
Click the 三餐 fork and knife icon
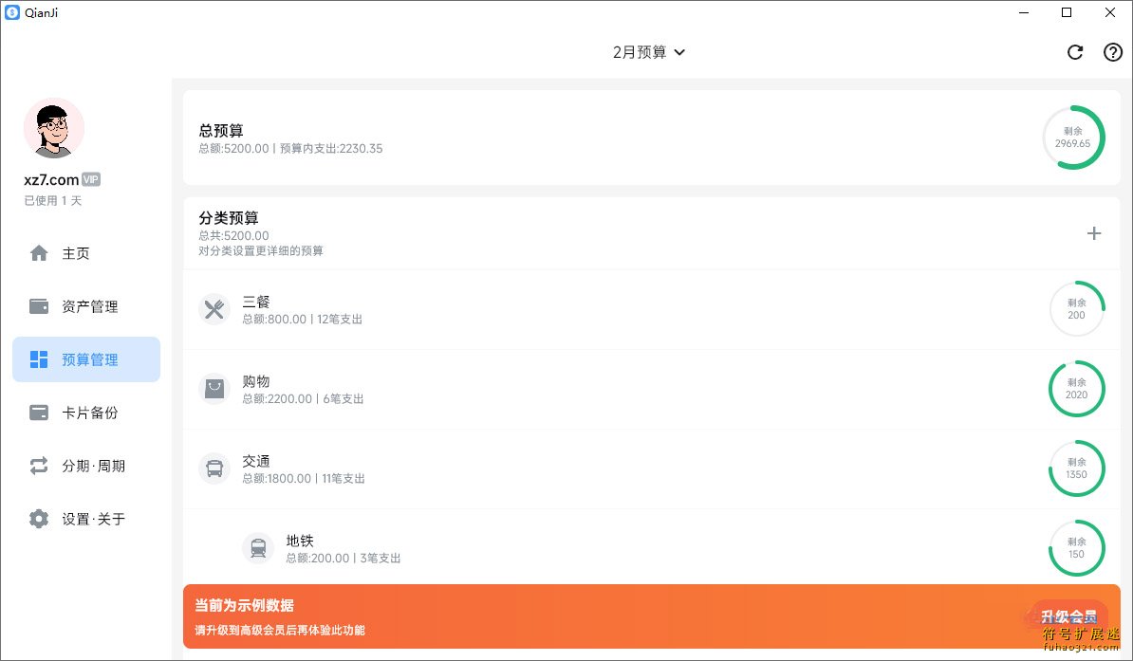click(x=214, y=309)
